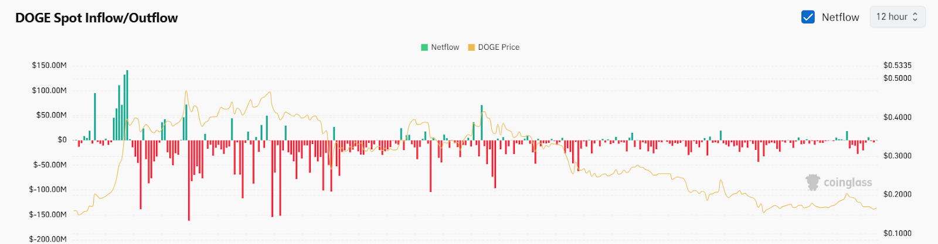Hide the DOGE Price series via legend text
The image size is (938, 244).
[x=498, y=47]
